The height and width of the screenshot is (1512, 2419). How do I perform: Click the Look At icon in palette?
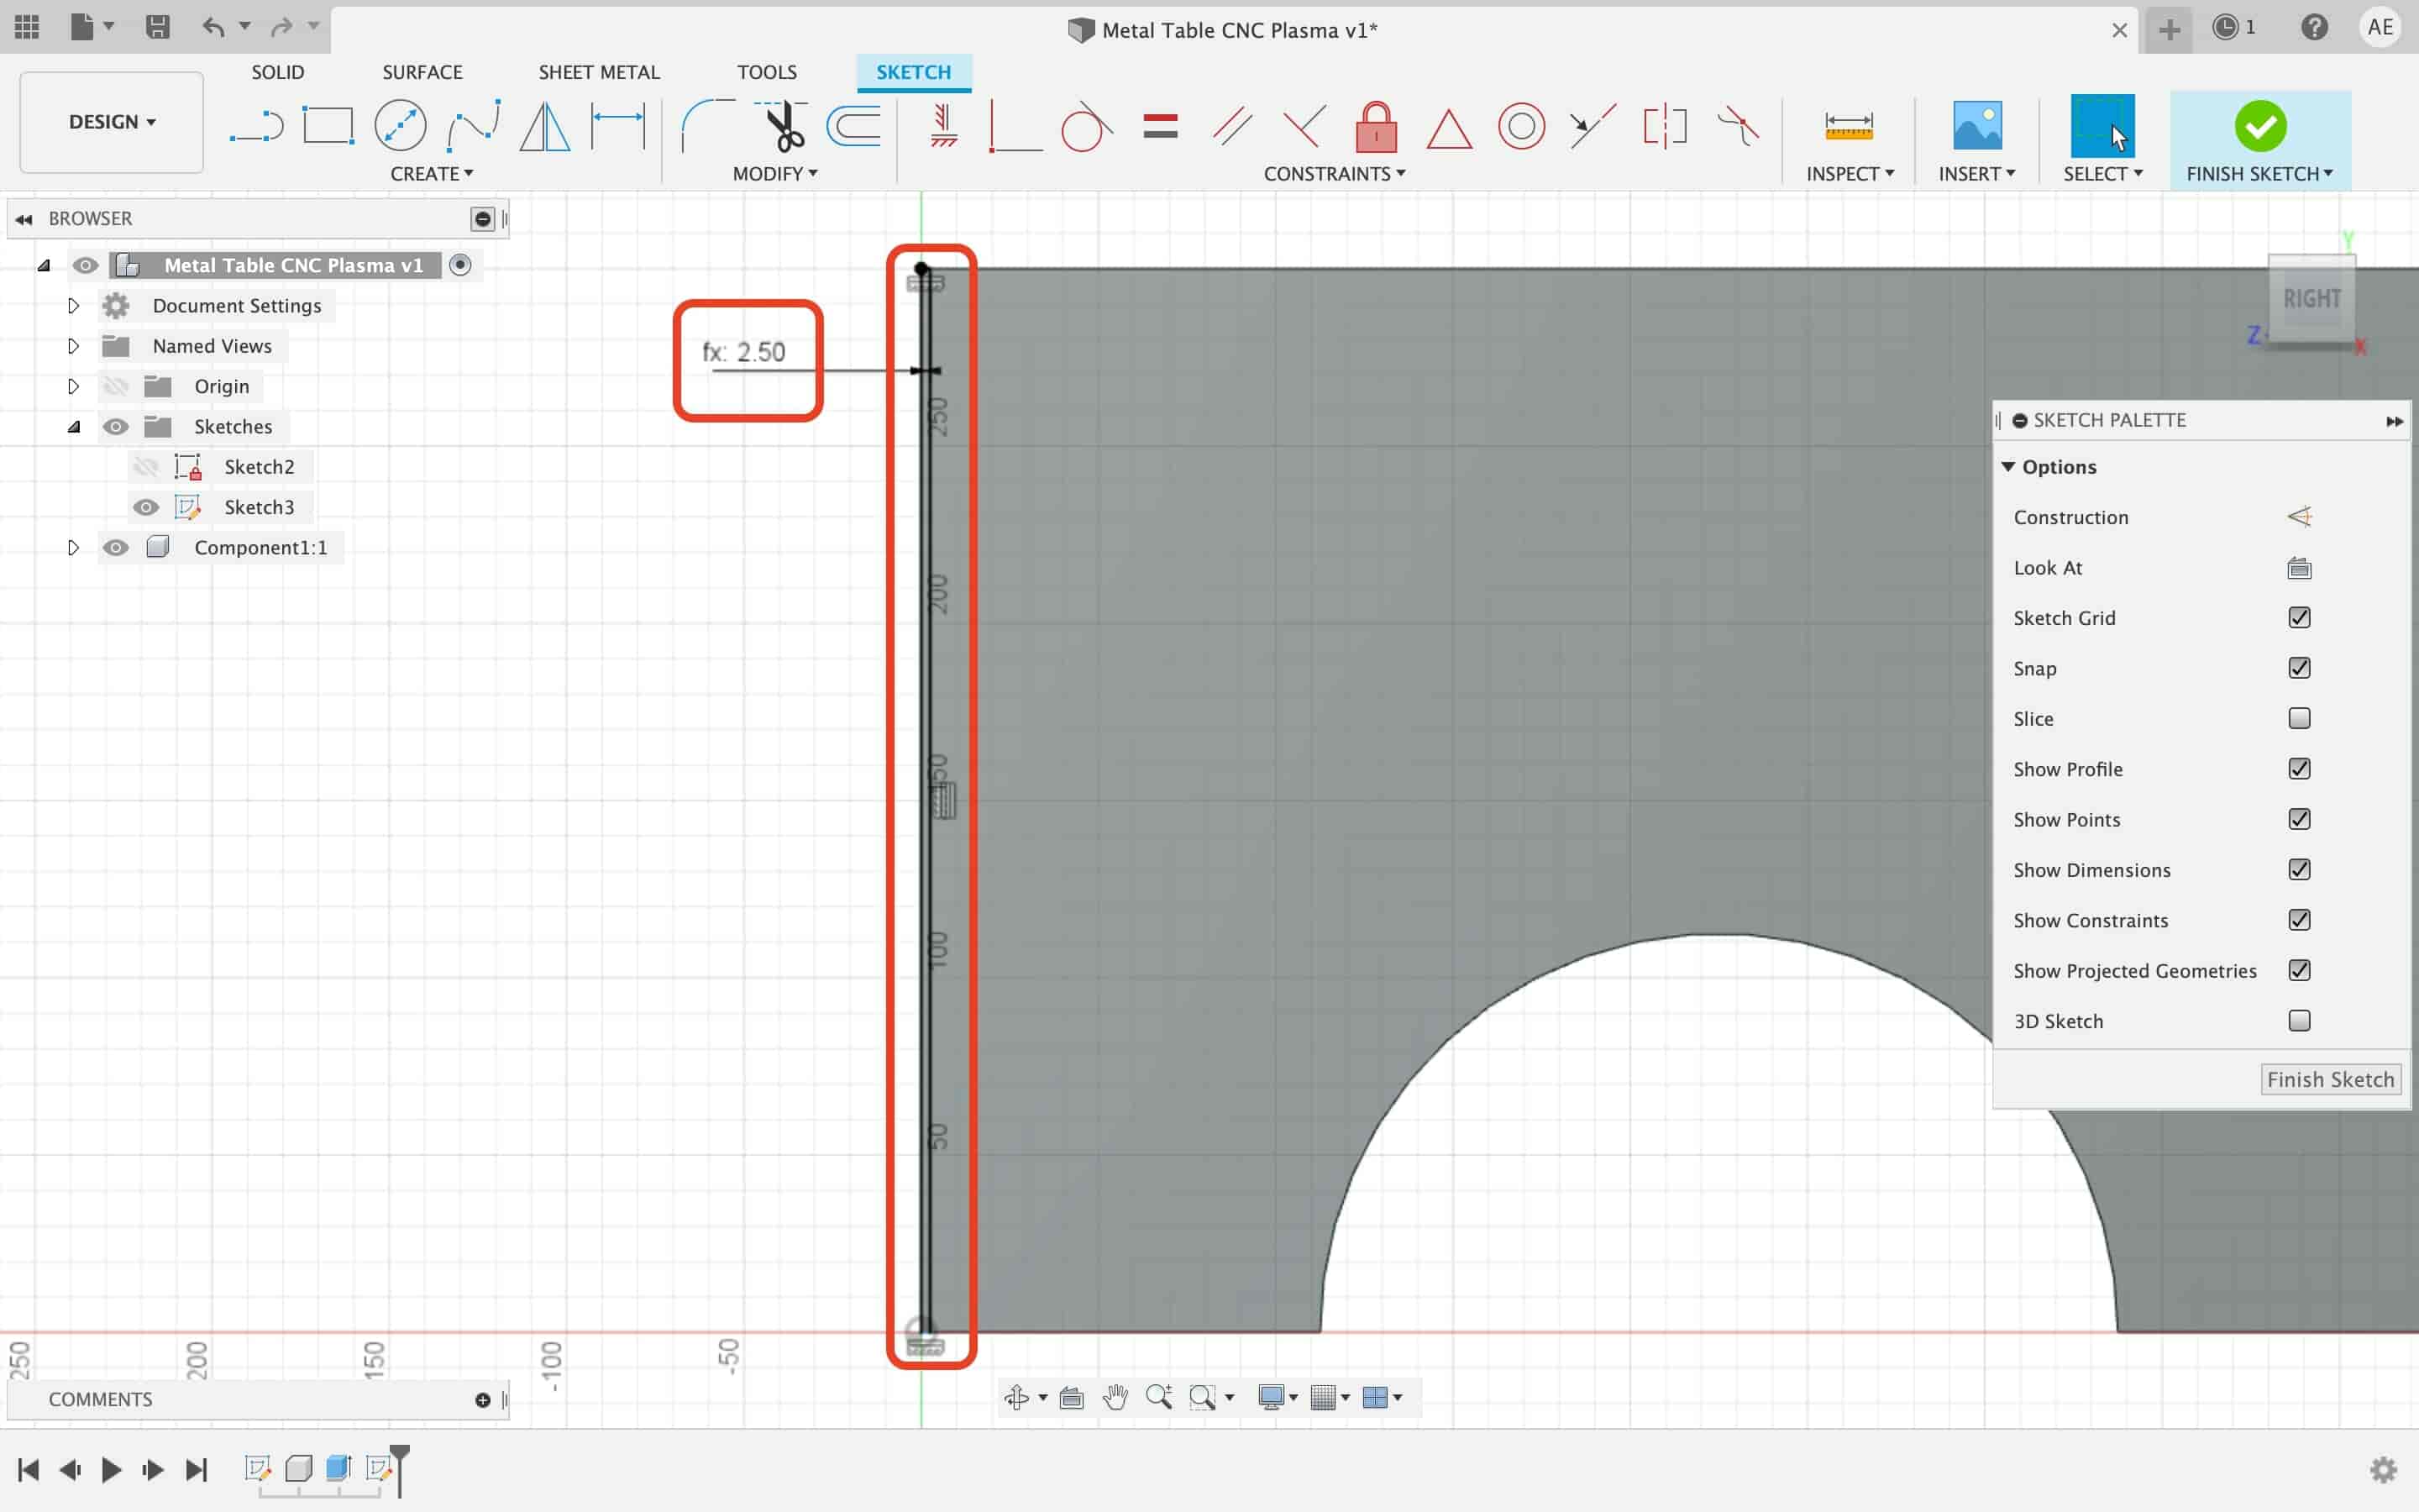pyautogui.click(x=2299, y=568)
